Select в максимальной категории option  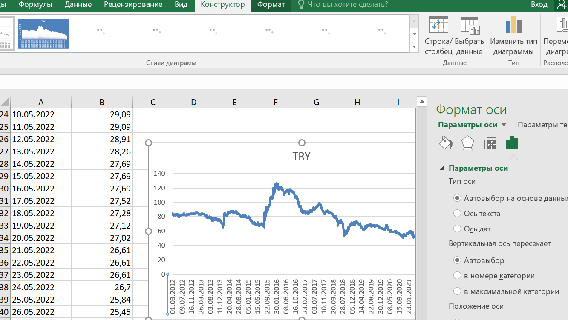457,291
